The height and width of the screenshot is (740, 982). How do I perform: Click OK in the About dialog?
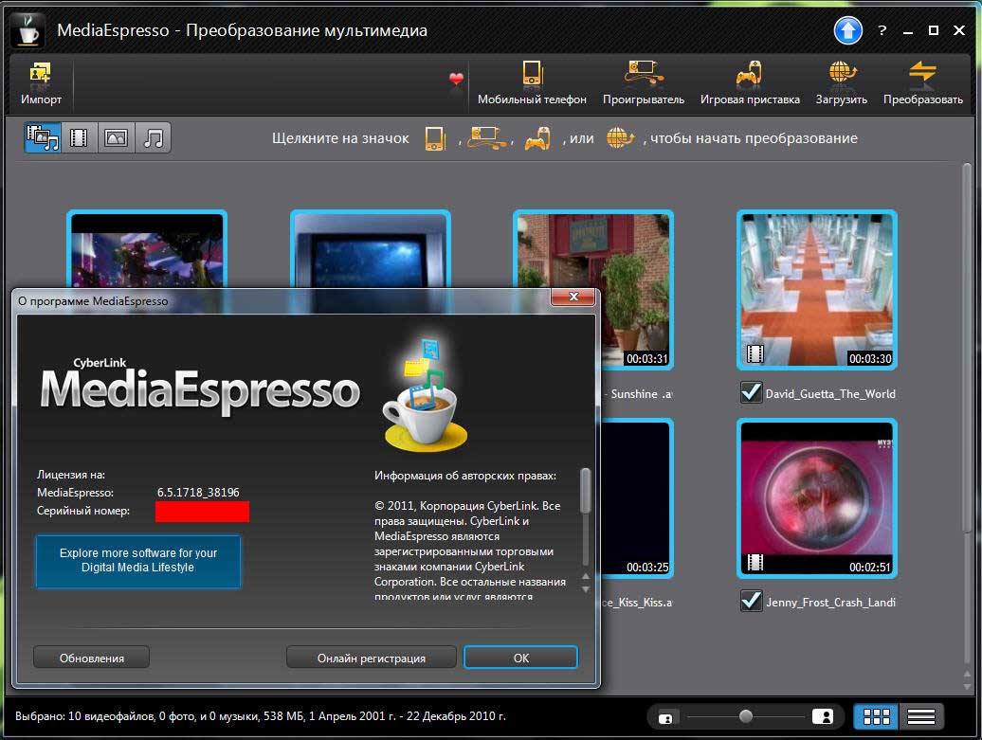[520, 658]
